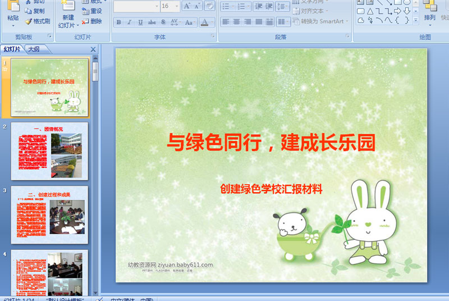Screen dimensions: 449x301
Task: Toggle Bold formatting button
Action: coord(118,22)
